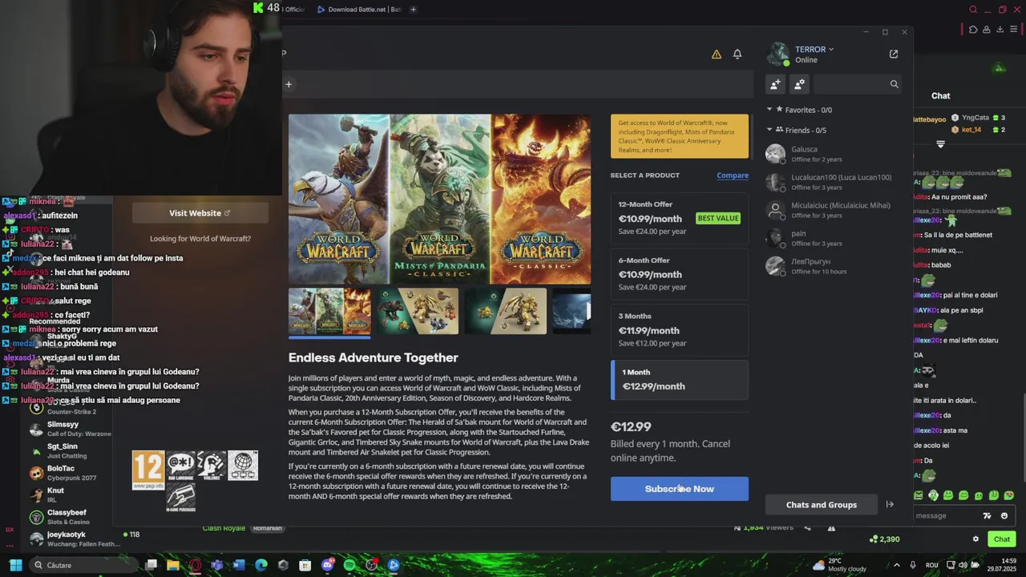Screen dimensions: 1026x577
Task: Open the Chats and Groups button
Action: tap(822, 505)
